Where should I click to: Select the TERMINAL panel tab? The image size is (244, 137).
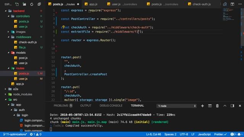click(x=137, y=106)
